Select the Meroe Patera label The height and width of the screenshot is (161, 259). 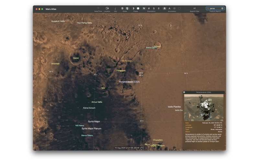pyautogui.click(x=87, y=136)
